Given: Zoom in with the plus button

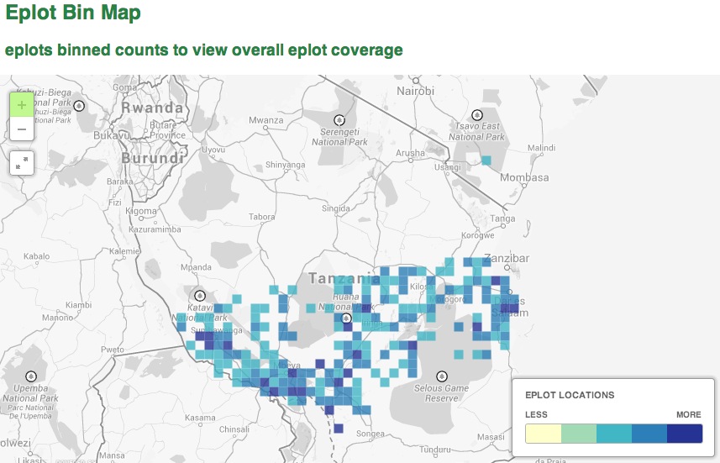Looking at the screenshot, I should pyautogui.click(x=22, y=105).
